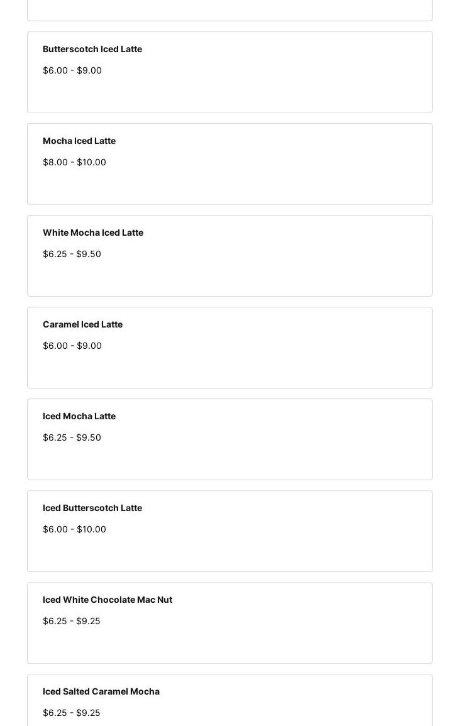The image size is (459, 726).
Task: Choose the Caramel Iced Latte title
Action: [82, 324]
